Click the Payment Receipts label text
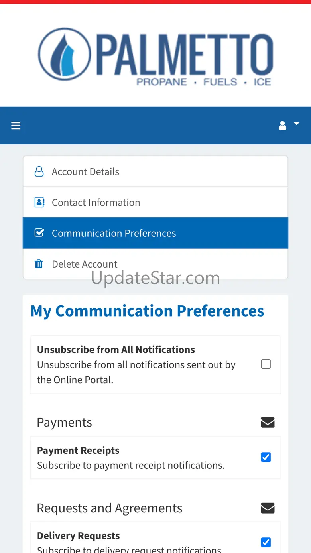The width and height of the screenshot is (311, 553). [78, 451]
